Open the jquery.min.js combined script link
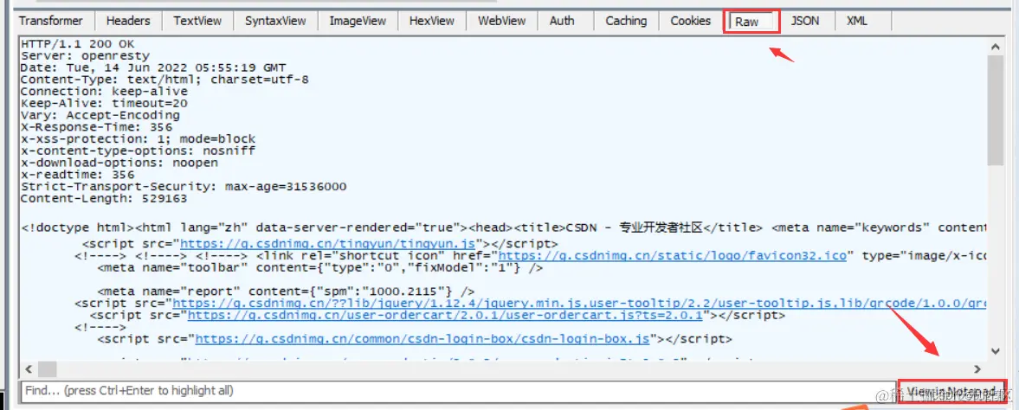Image resolution: width=1019 pixels, height=410 pixels. coord(580,304)
